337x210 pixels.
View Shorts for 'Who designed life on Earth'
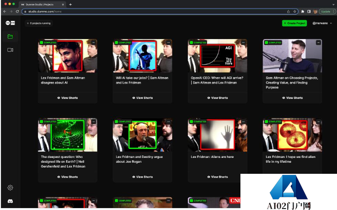[68, 177]
